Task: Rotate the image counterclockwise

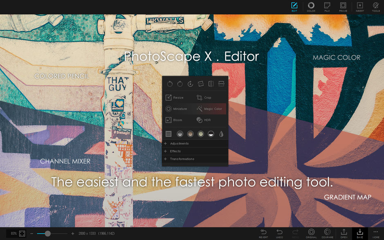Action: 171,83
